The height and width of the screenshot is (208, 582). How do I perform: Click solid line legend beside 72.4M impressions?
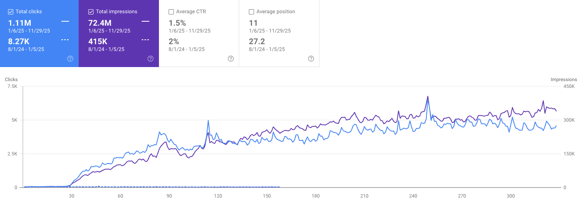click(145, 21)
